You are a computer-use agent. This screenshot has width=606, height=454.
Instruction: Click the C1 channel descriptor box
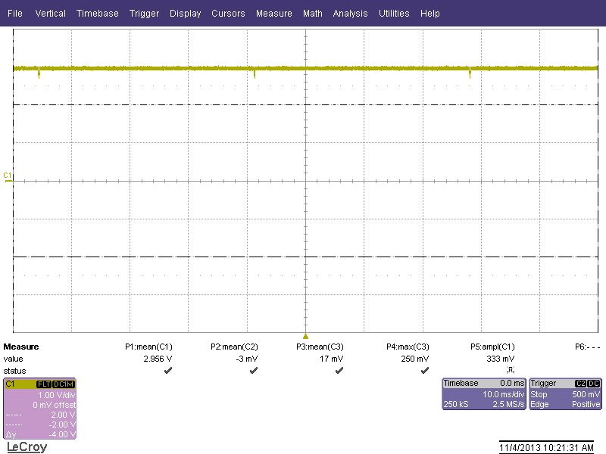(x=40, y=409)
